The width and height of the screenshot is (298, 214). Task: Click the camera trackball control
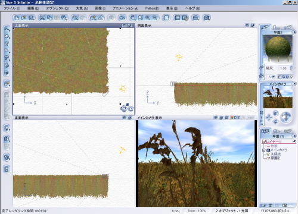(x=285, y=117)
